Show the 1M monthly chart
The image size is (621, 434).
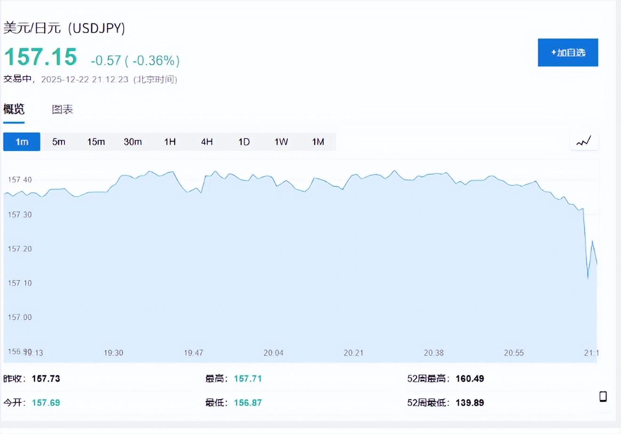click(318, 142)
